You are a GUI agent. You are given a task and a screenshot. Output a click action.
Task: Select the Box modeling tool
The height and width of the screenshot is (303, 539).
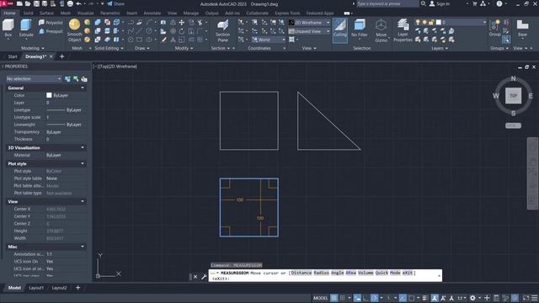click(x=8, y=28)
